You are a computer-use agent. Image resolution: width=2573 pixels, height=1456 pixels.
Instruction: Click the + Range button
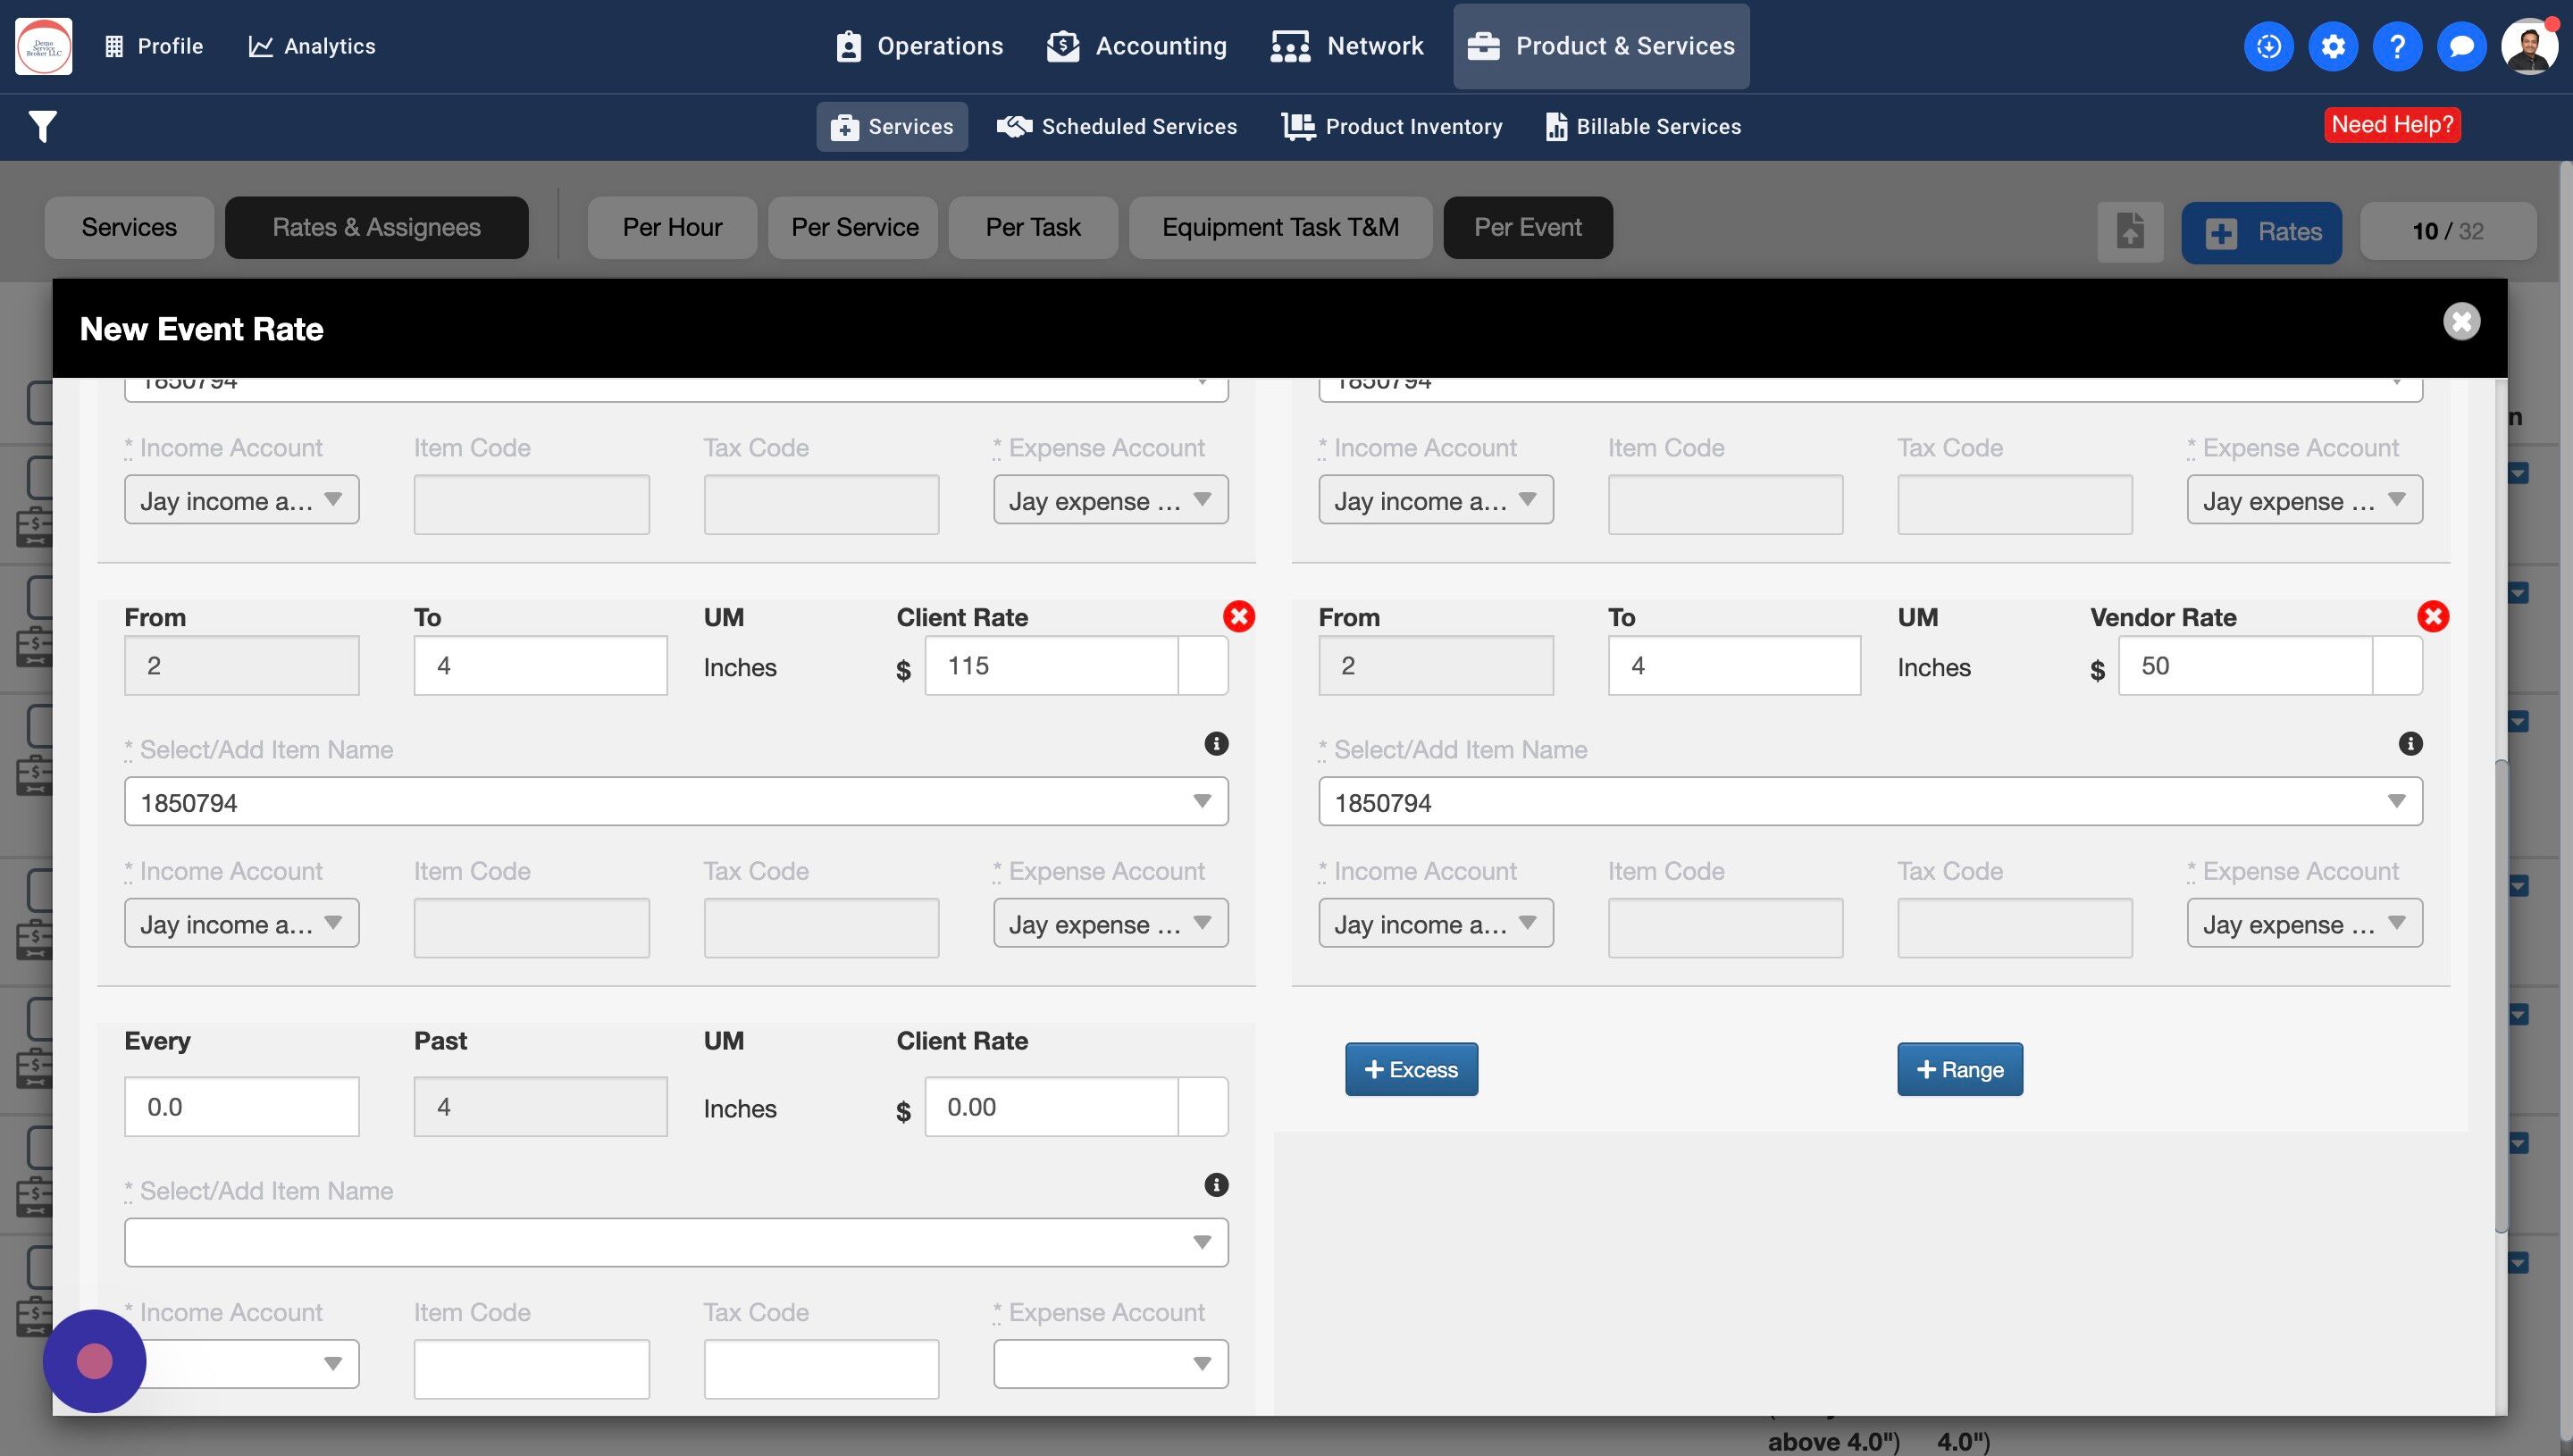1959,1070
